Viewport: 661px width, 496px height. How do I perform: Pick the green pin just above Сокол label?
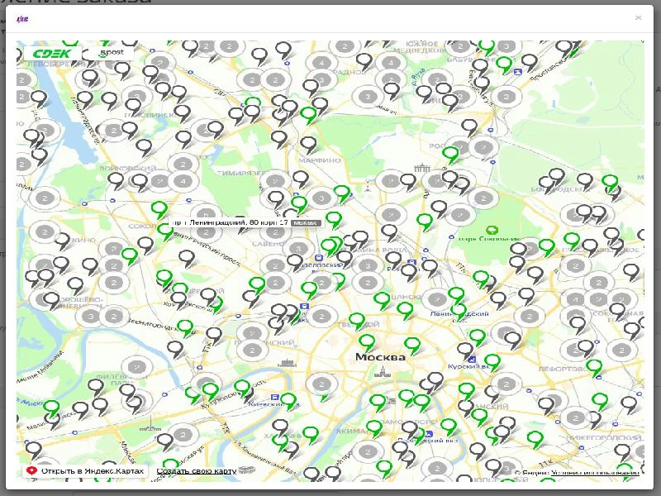159,210
